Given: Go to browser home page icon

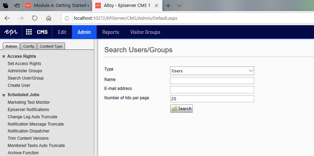Looking at the screenshot, I should coord(49,18).
